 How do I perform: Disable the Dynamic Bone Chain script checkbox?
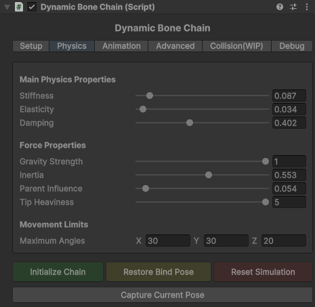(32, 7)
